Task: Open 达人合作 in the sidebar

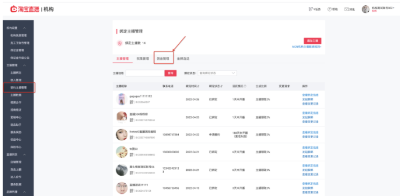Action: [16, 177]
